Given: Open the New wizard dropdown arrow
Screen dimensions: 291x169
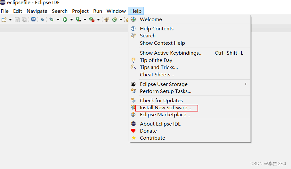Looking at the screenshot, I should pyautogui.click(x=10, y=19).
